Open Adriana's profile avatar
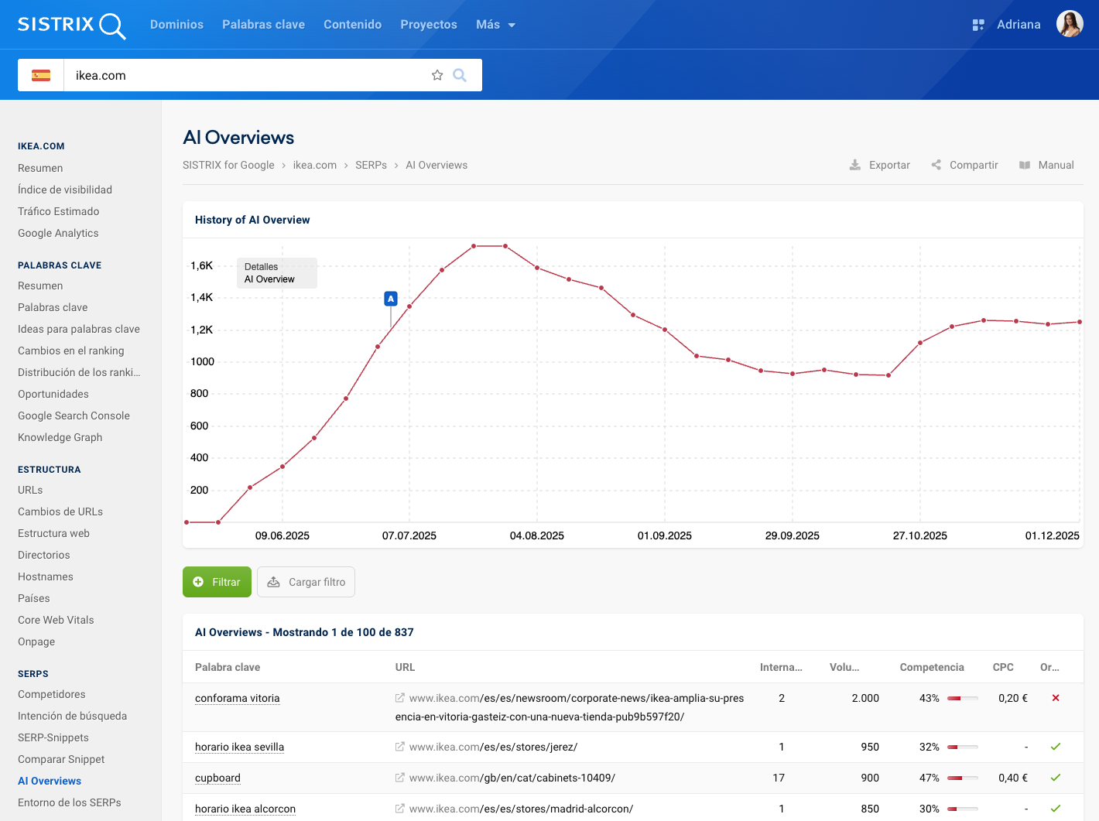The width and height of the screenshot is (1099, 821). (x=1070, y=25)
